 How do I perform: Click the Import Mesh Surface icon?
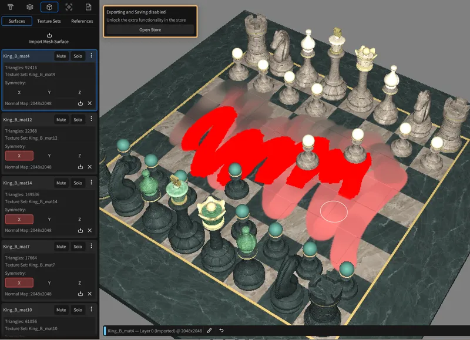49,35
